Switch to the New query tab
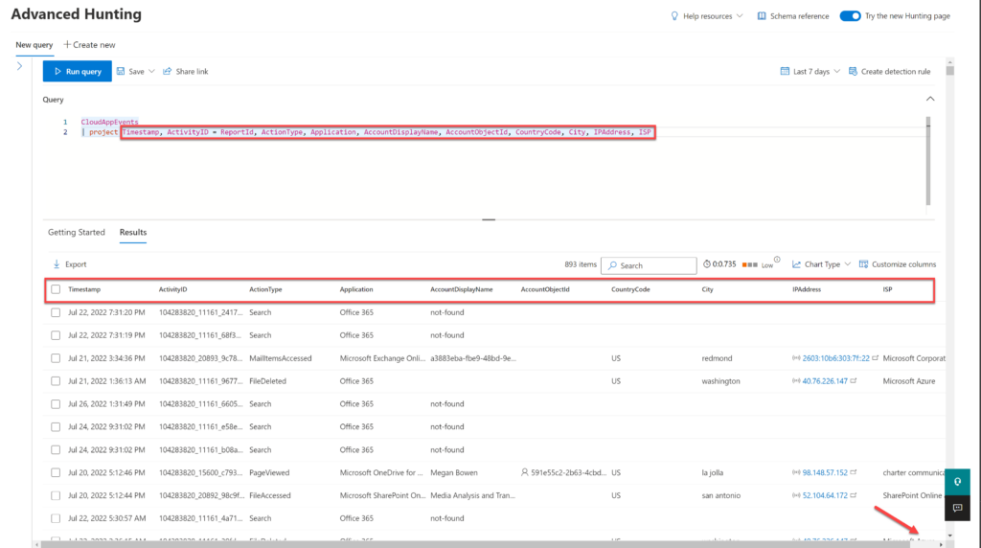The height and width of the screenshot is (548, 981). (34, 45)
